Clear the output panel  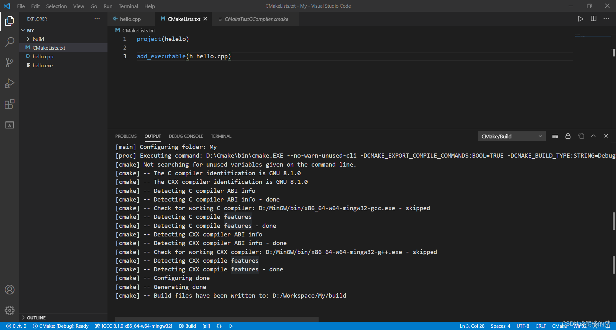pos(555,136)
